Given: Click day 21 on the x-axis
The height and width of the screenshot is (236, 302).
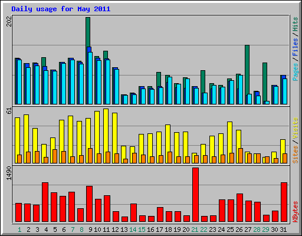Looking at the screenshot, I should pyautogui.click(x=195, y=230).
